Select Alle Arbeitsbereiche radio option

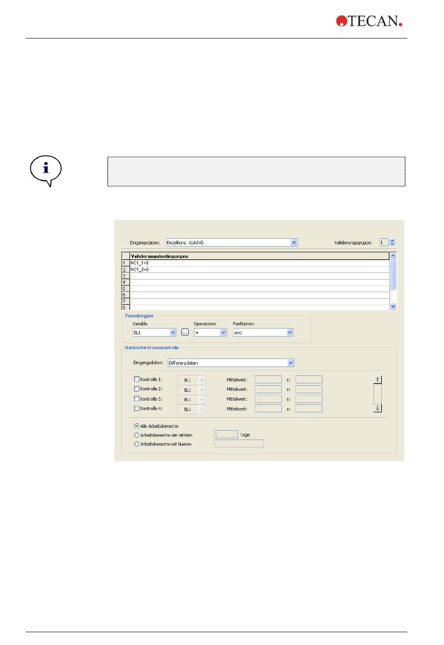point(137,426)
